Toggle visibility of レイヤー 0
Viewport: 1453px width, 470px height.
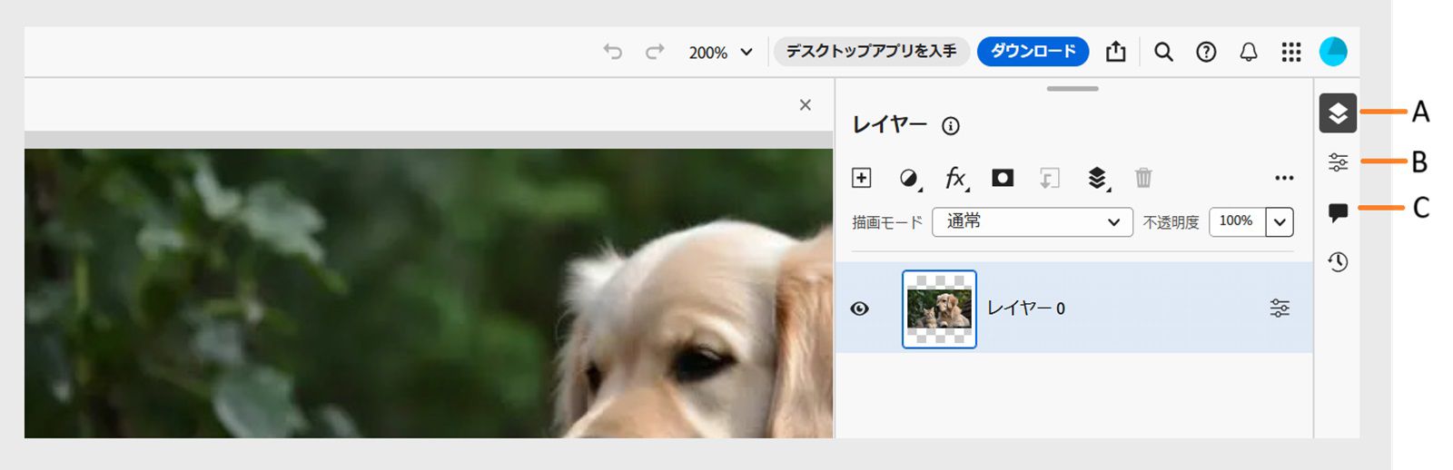860,308
